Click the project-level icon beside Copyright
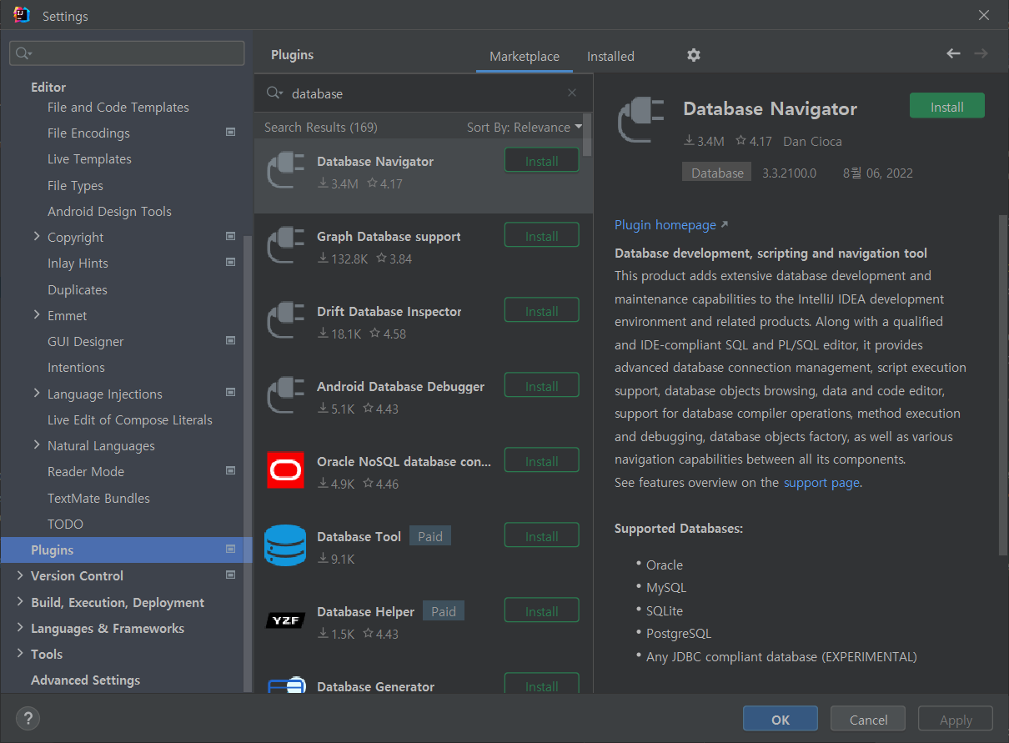 231,236
